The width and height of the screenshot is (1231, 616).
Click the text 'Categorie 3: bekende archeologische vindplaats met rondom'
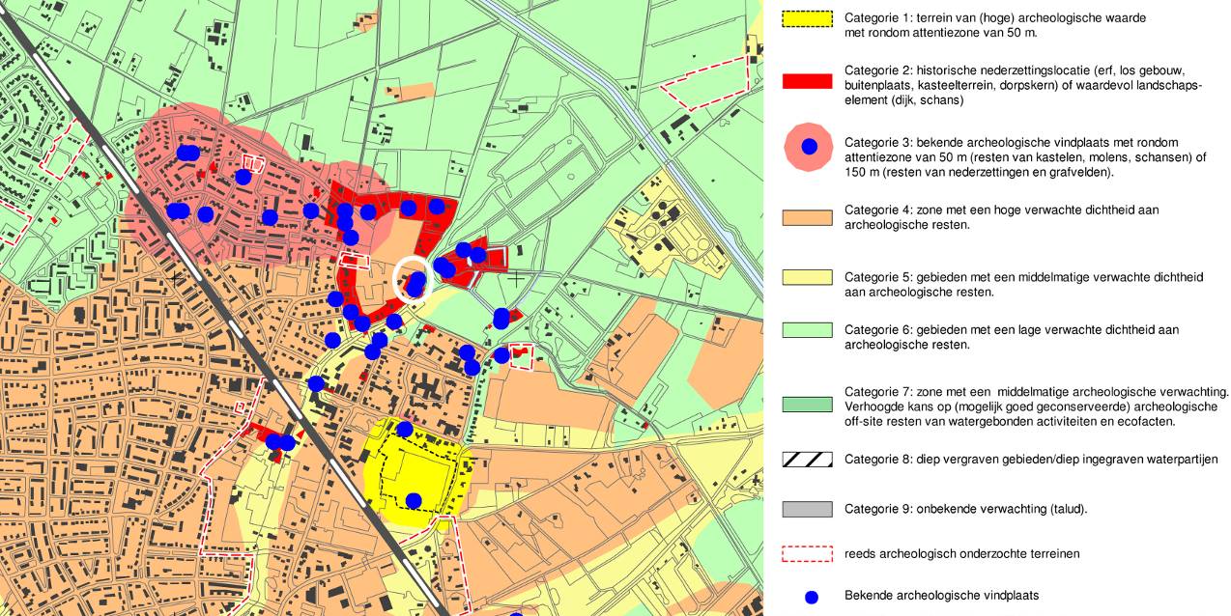click(1011, 143)
